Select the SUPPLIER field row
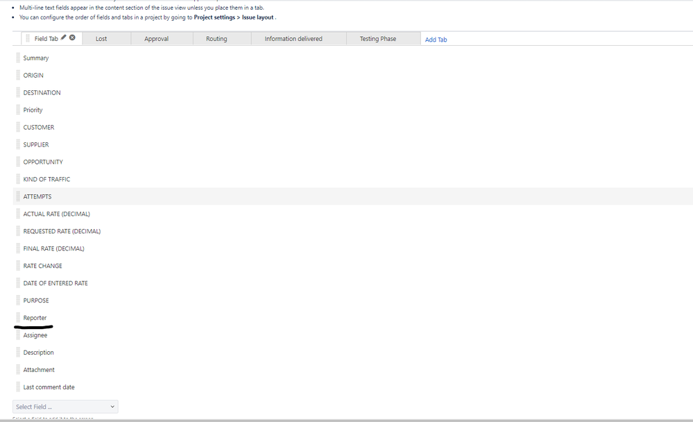Viewport: 693px width, 422px height. [352, 144]
